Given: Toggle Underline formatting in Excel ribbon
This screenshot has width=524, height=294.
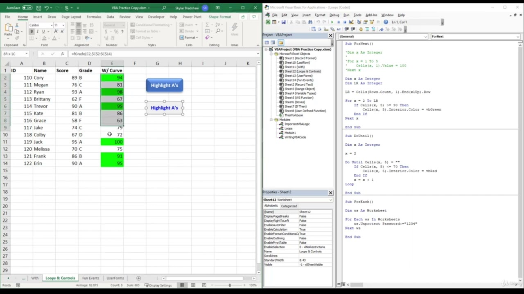Looking at the screenshot, I should click(x=43, y=31).
